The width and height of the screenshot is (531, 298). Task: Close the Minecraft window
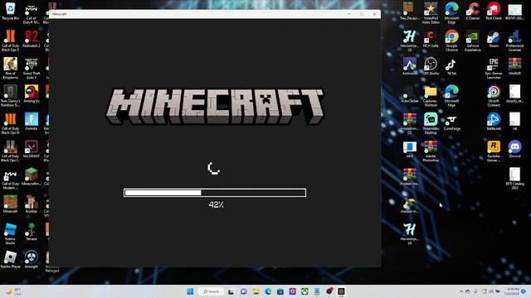tap(374, 14)
